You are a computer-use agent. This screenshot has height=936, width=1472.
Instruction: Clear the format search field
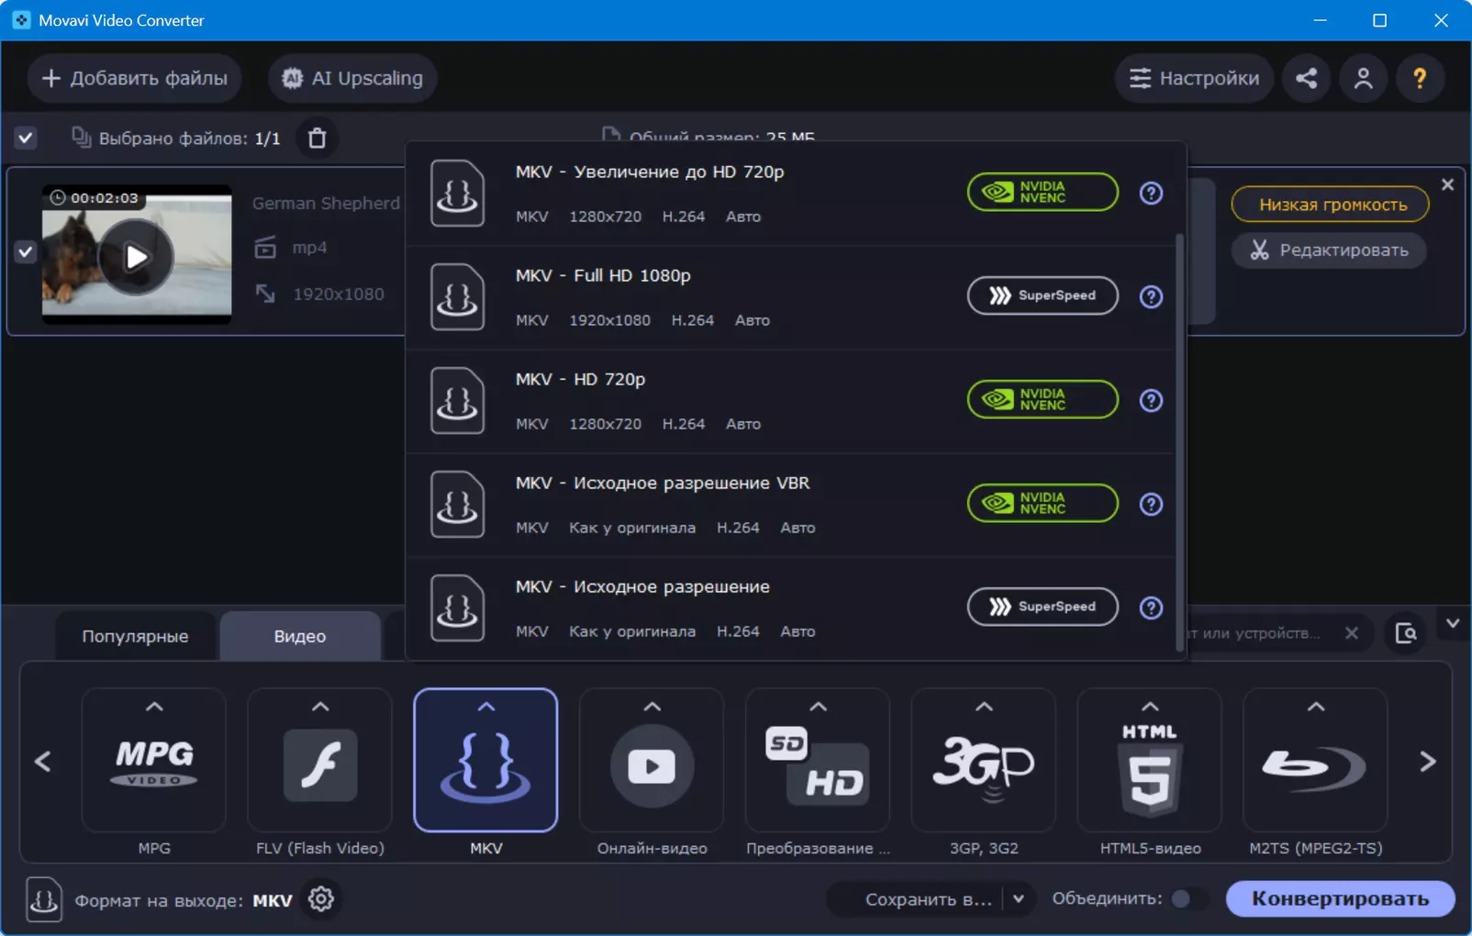1351,633
